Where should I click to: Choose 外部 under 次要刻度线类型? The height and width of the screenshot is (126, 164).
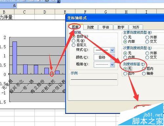[x=147, y=53]
